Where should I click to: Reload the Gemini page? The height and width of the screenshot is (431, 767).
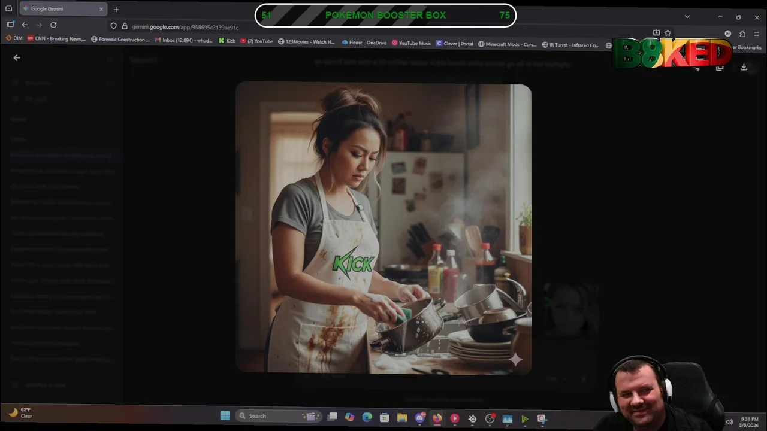[53, 25]
